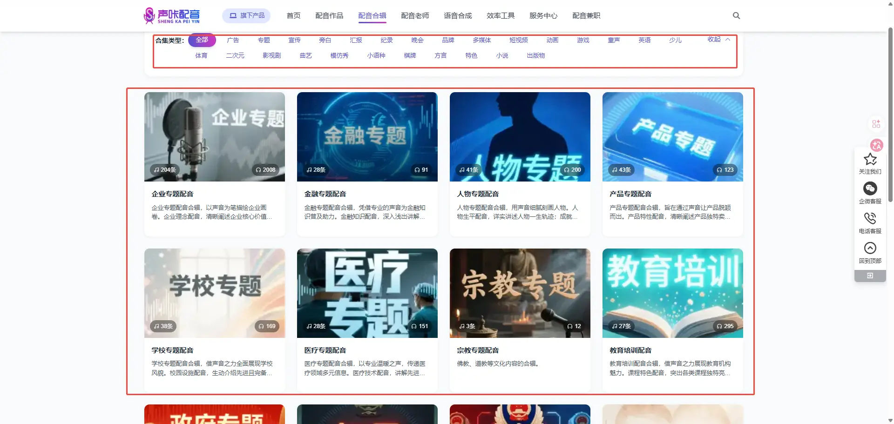The image size is (894, 424).
Task: Expand the 服务中心 nav menu
Action: (x=543, y=16)
